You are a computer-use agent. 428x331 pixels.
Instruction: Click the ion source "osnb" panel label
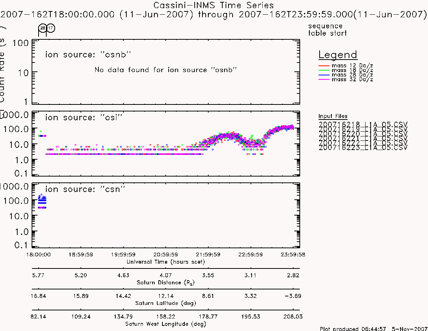[x=88, y=54]
